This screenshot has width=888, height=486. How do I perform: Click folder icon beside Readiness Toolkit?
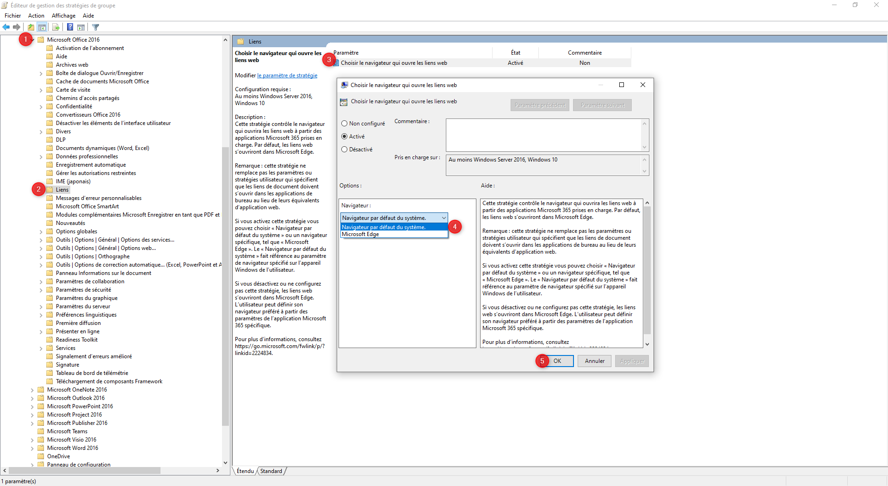[x=49, y=340]
